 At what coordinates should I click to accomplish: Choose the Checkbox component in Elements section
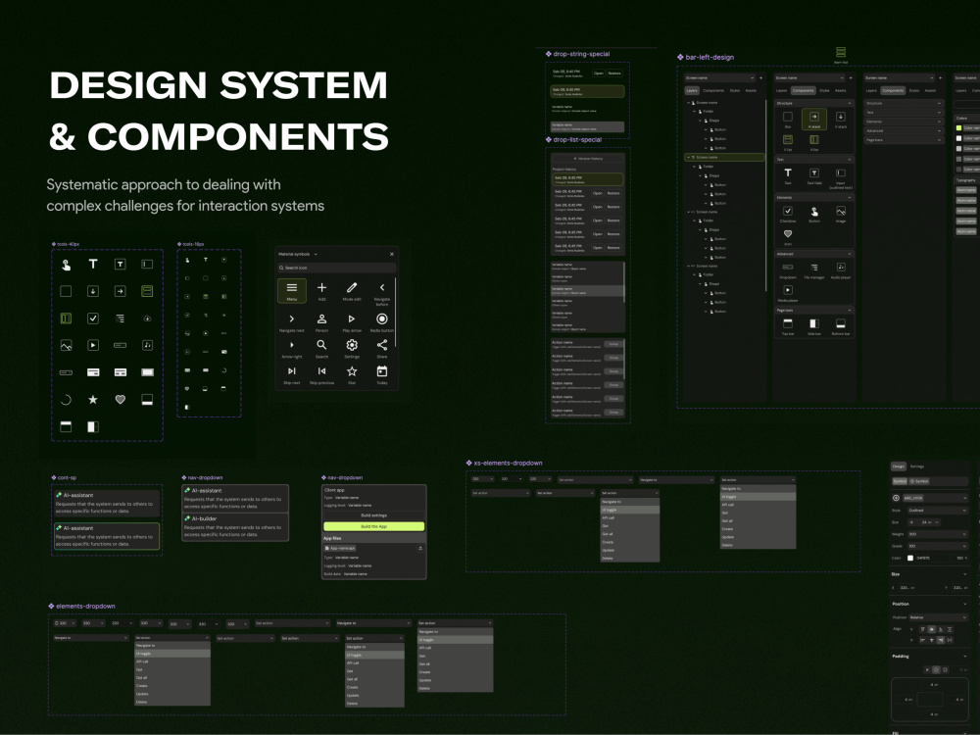coord(788,214)
